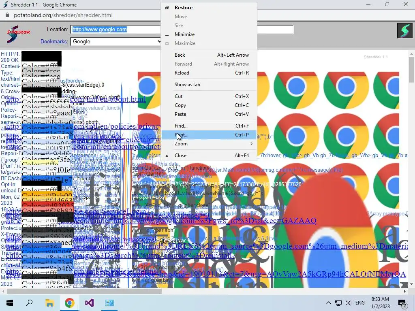The width and height of the screenshot is (415, 311).
Task: Click the volume speaker icon
Action: coord(348,303)
